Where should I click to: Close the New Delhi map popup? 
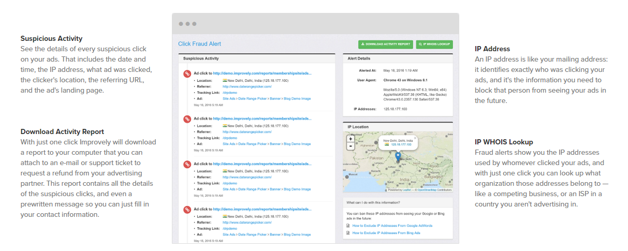415,138
